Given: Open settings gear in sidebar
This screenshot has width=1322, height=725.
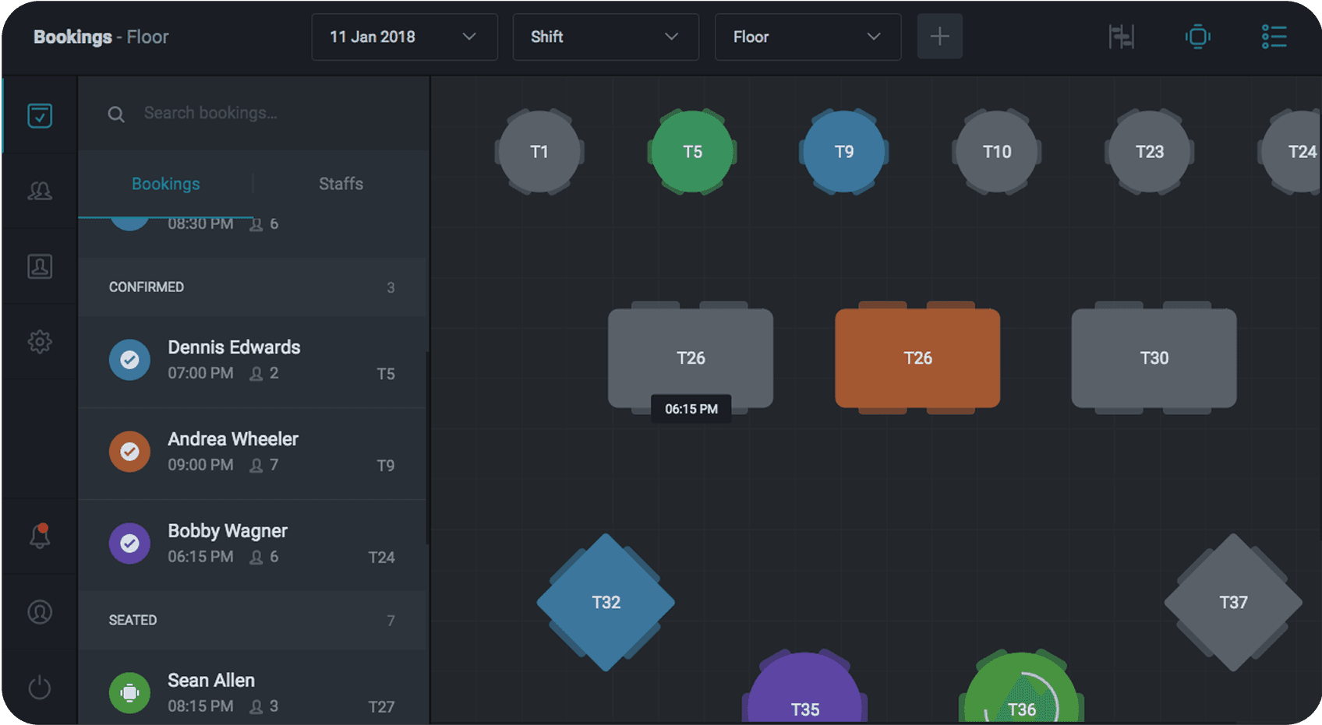Looking at the screenshot, I should tap(40, 341).
